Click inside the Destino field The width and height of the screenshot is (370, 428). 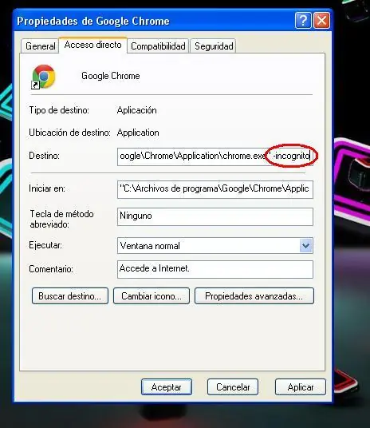coord(215,157)
